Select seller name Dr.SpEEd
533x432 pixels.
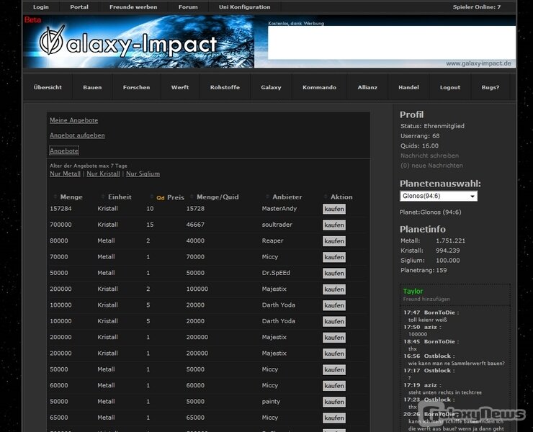point(276,273)
